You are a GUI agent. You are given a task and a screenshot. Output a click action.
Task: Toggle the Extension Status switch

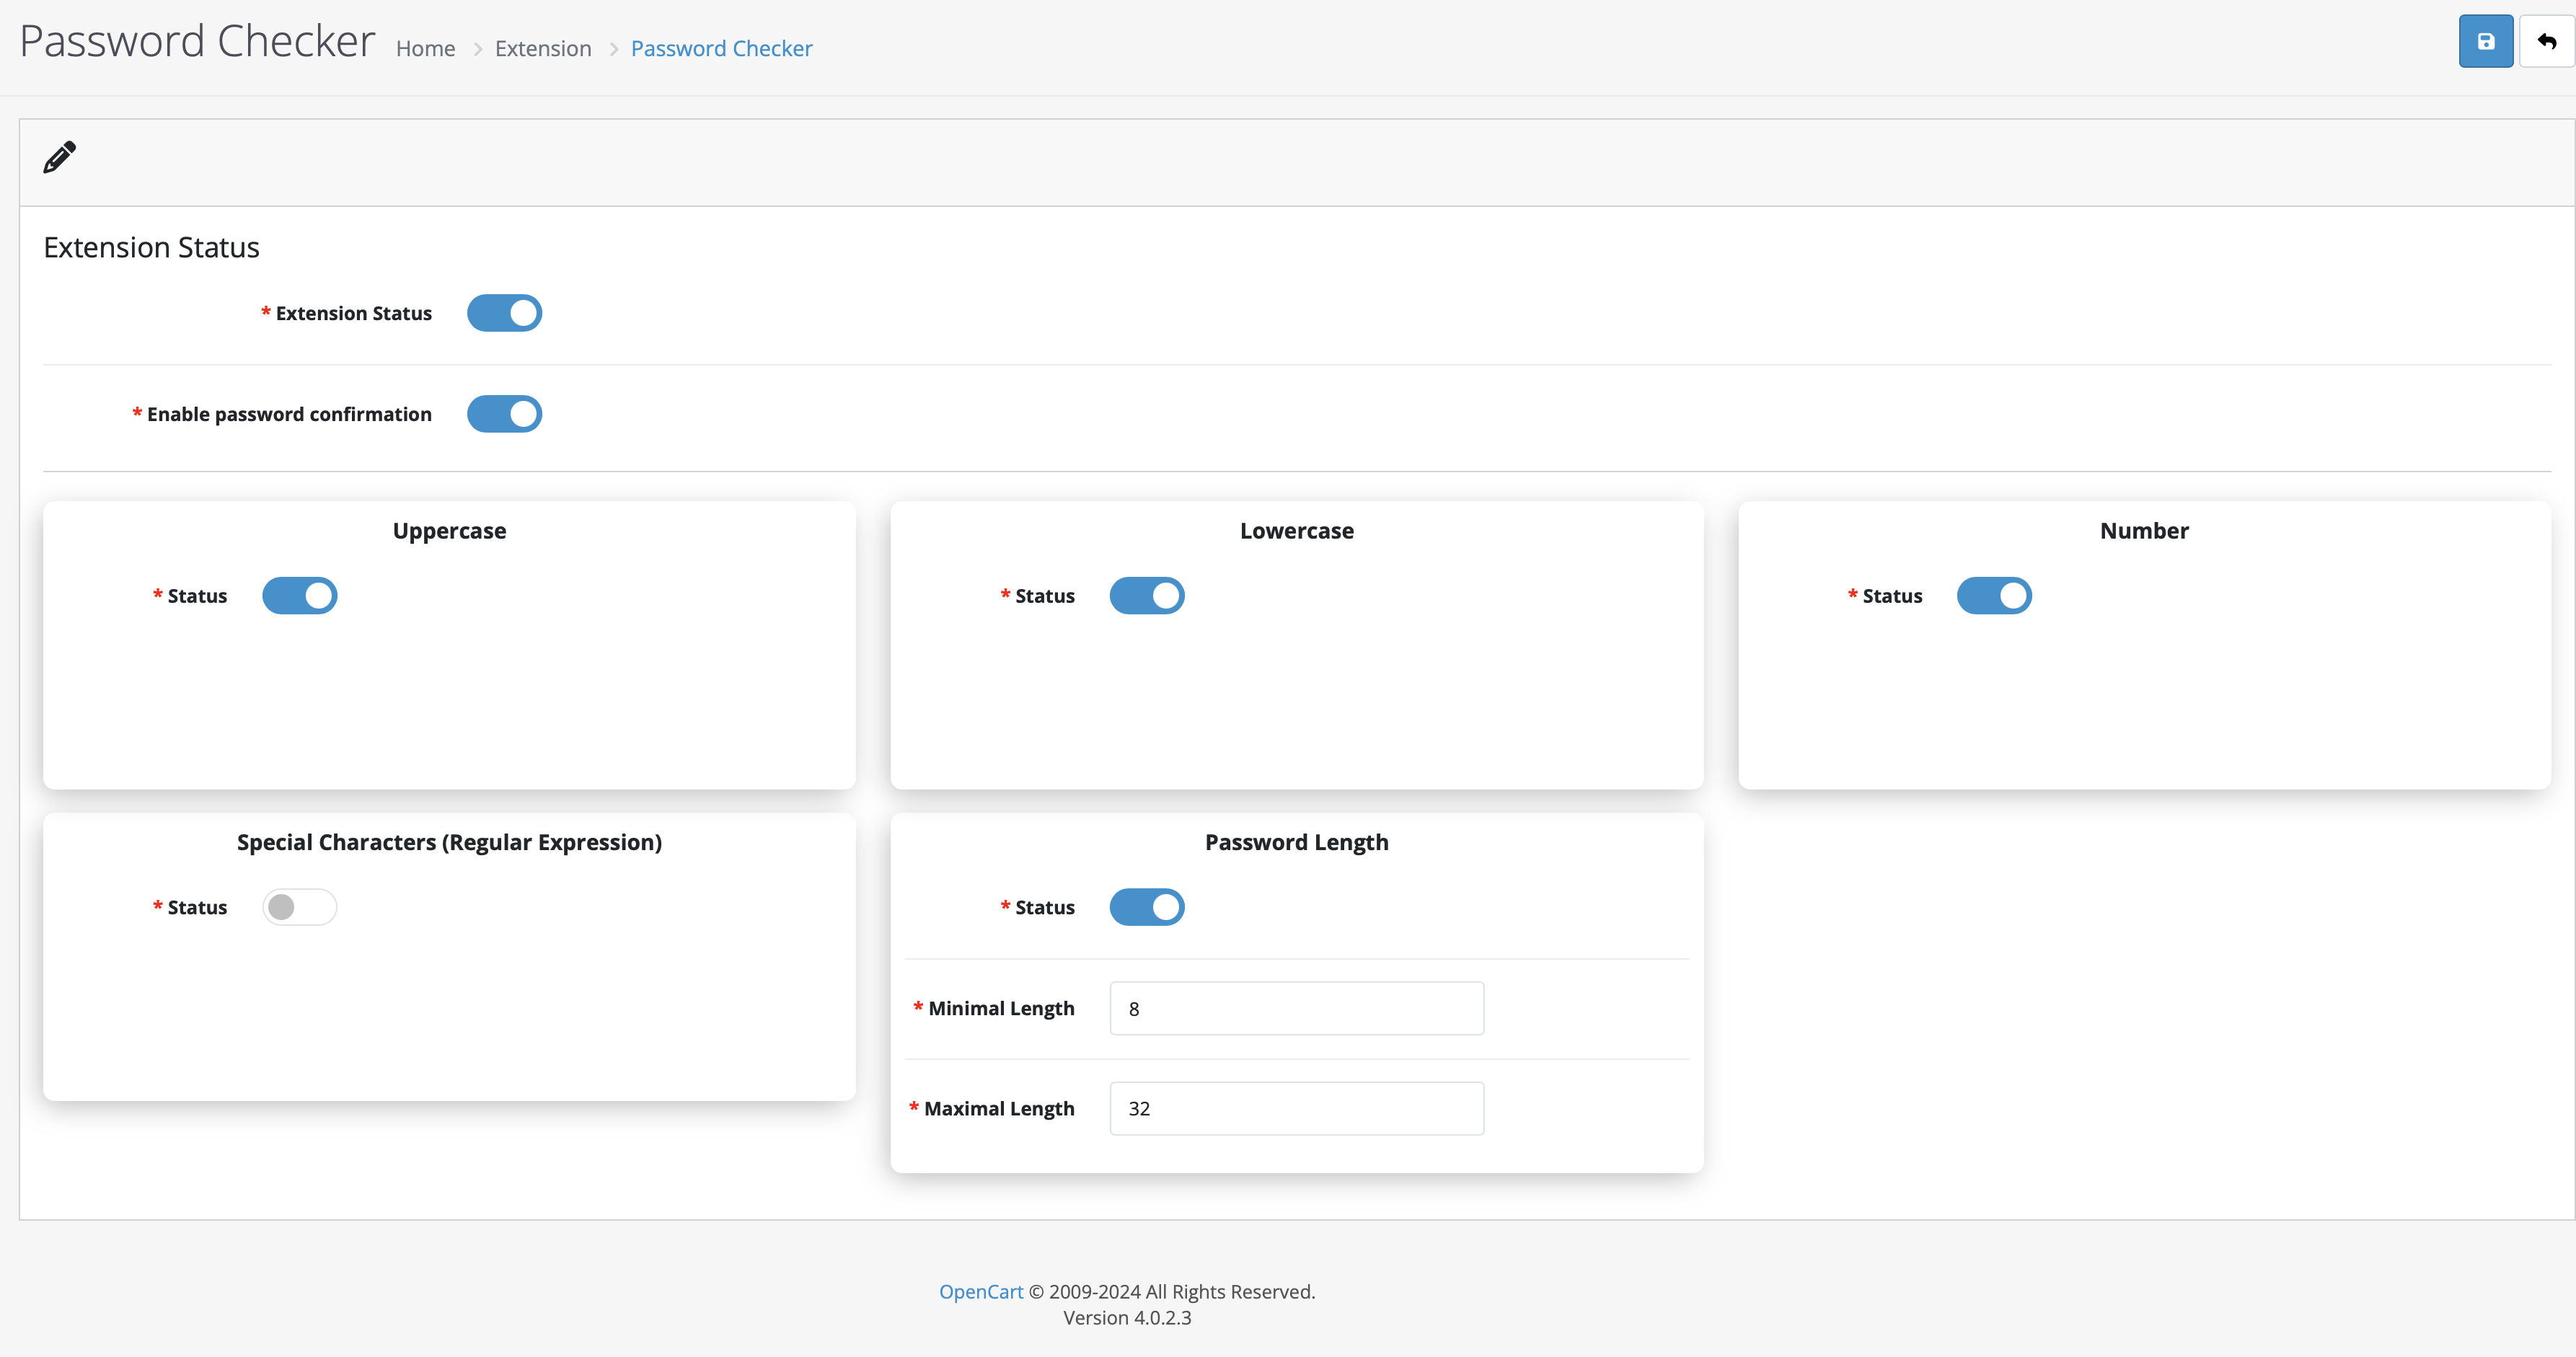click(x=504, y=313)
